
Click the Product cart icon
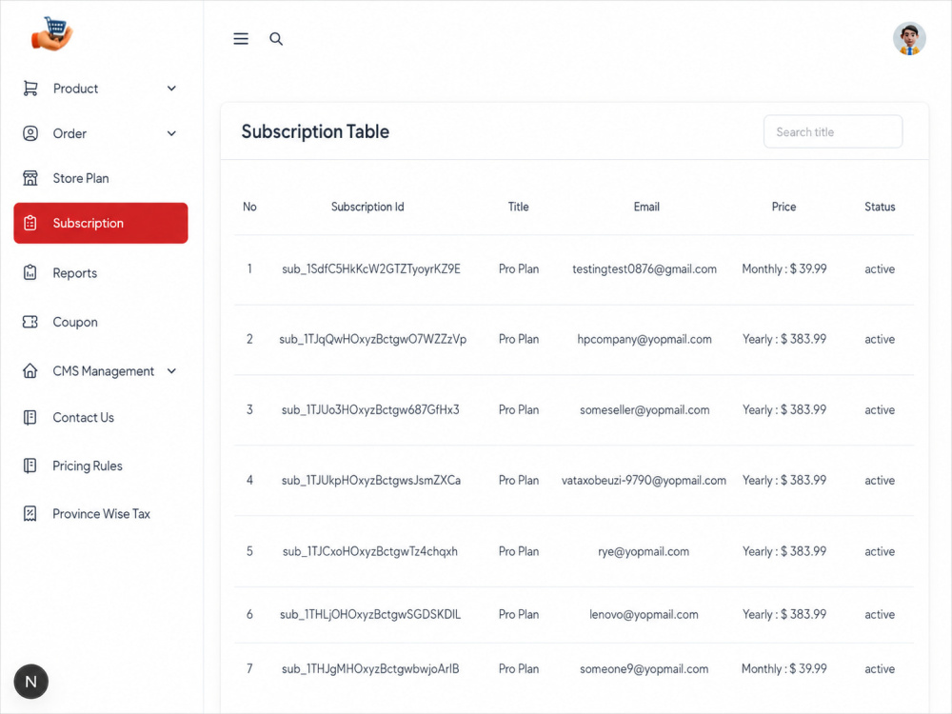(30, 89)
